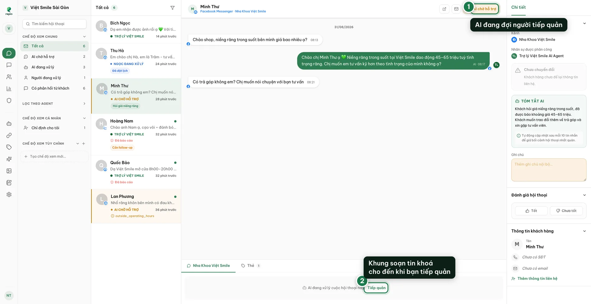Rate conversation as Tốt
Screen dimensions: 591x304
pos(531,211)
